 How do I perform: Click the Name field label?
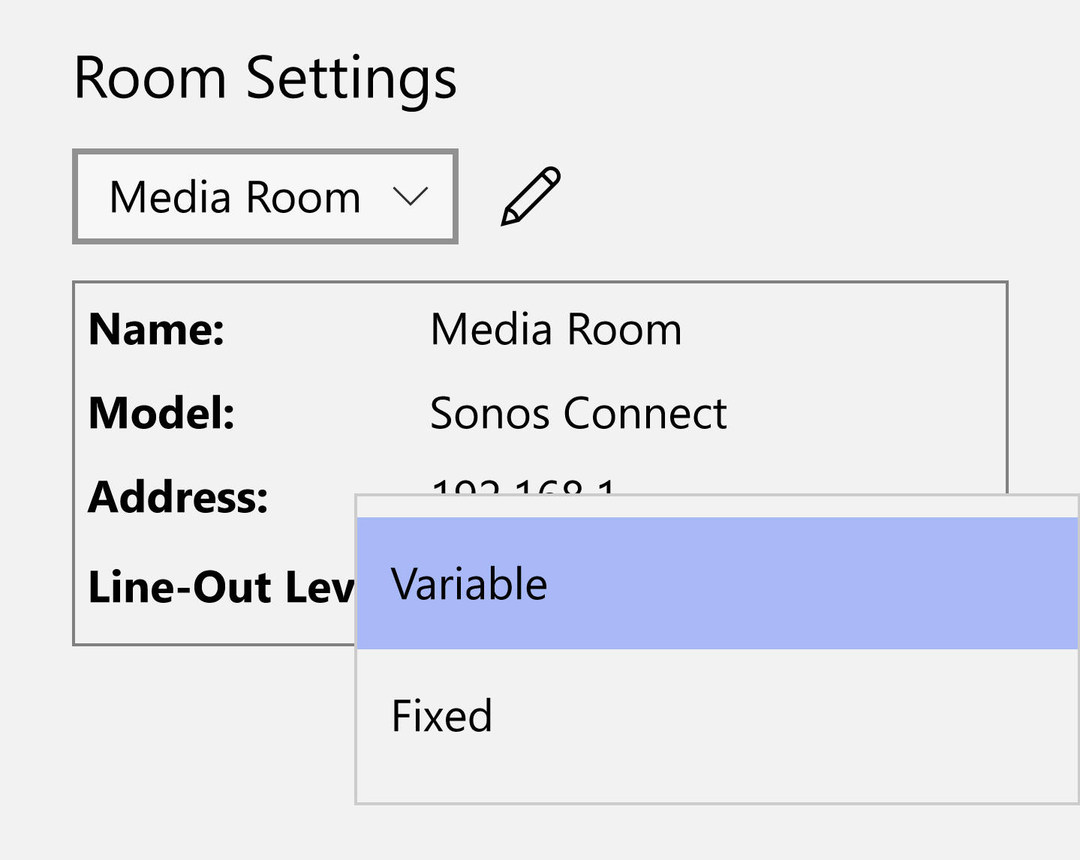156,329
